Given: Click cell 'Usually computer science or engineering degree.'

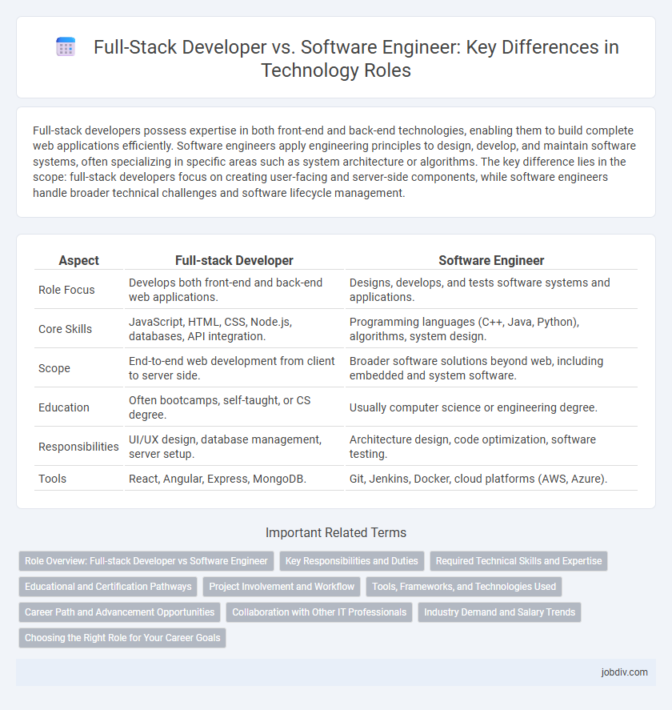Looking at the screenshot, I should point(491,407).
